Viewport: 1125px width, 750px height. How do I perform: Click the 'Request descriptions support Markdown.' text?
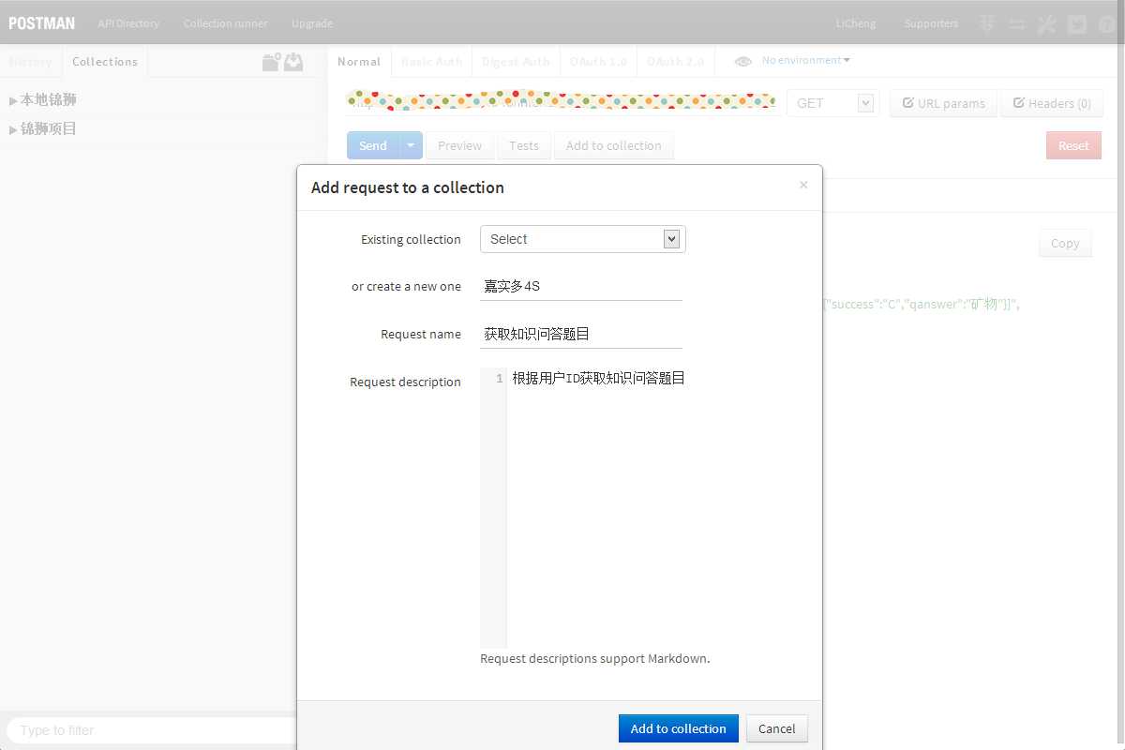click(595, 658)
